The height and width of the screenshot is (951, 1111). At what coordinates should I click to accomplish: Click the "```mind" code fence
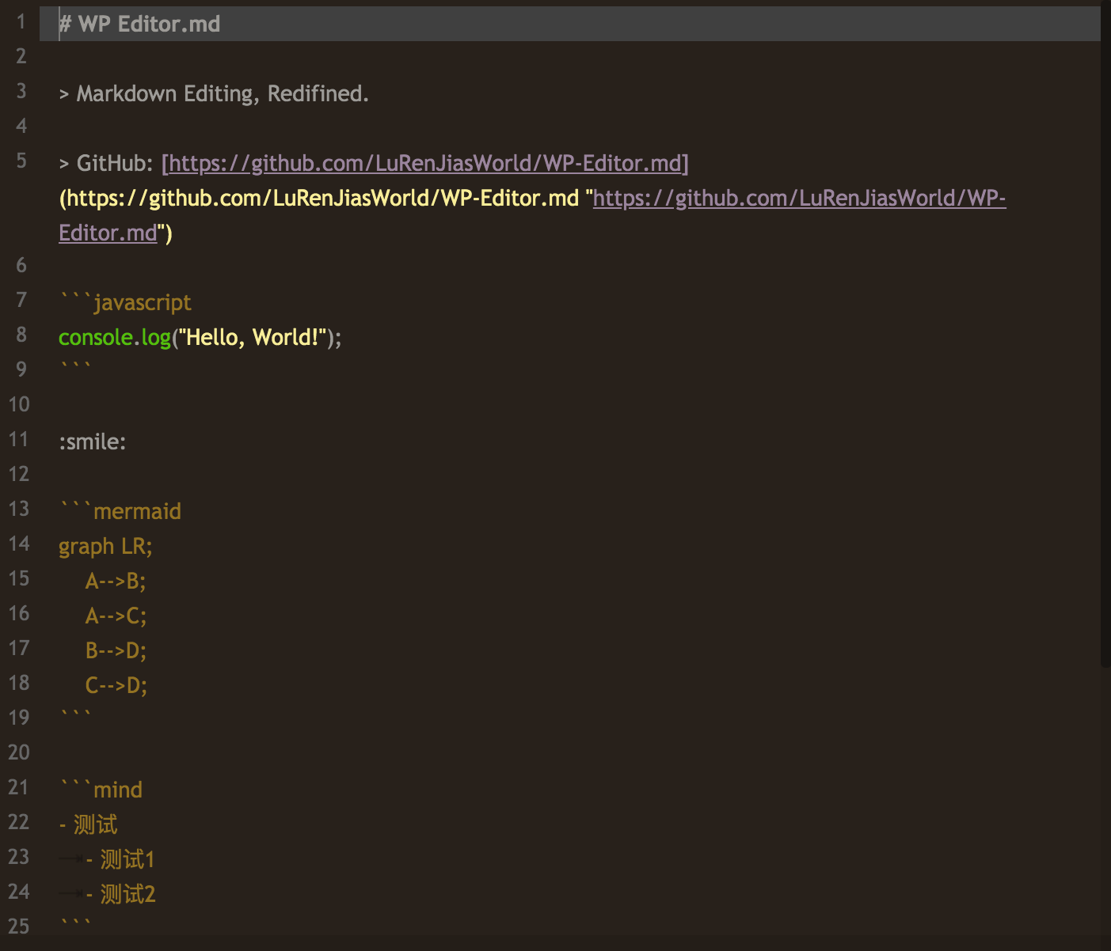click(101, 790)
